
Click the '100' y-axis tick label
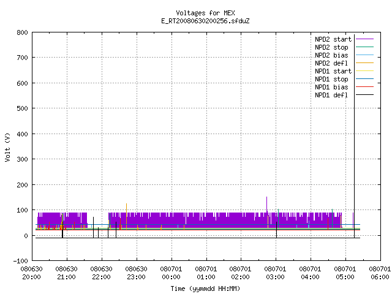[x=22, y=210]
